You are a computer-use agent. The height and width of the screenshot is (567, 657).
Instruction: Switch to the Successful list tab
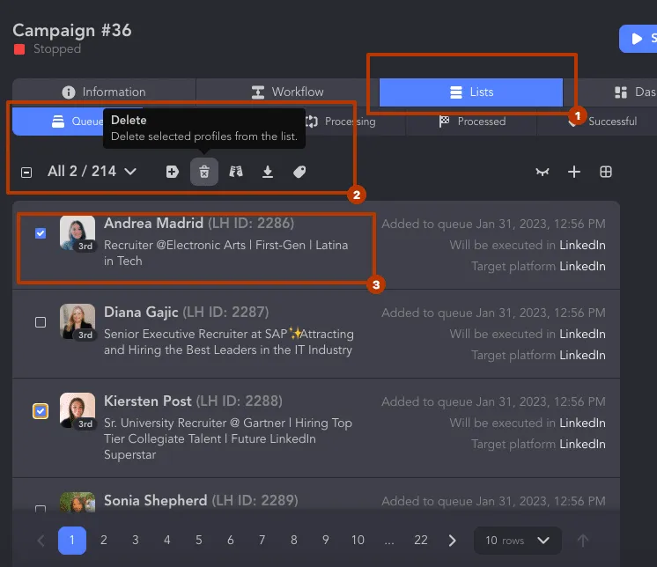[x=602, y=121]
